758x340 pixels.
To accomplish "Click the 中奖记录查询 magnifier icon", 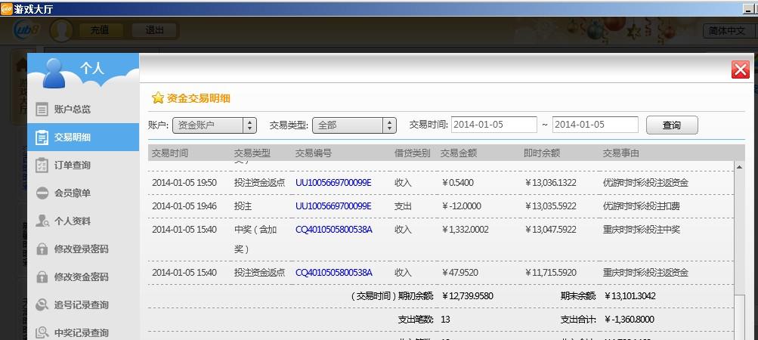I will 42,332.
